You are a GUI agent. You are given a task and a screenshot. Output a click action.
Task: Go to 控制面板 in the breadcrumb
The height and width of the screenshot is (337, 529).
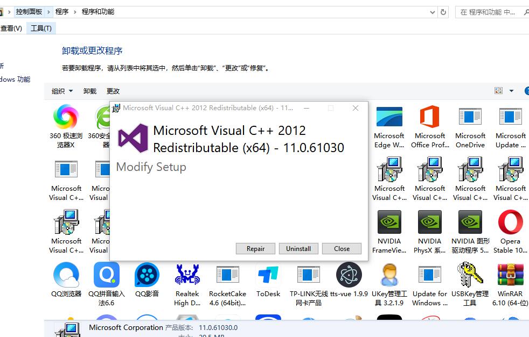[29, 12]
